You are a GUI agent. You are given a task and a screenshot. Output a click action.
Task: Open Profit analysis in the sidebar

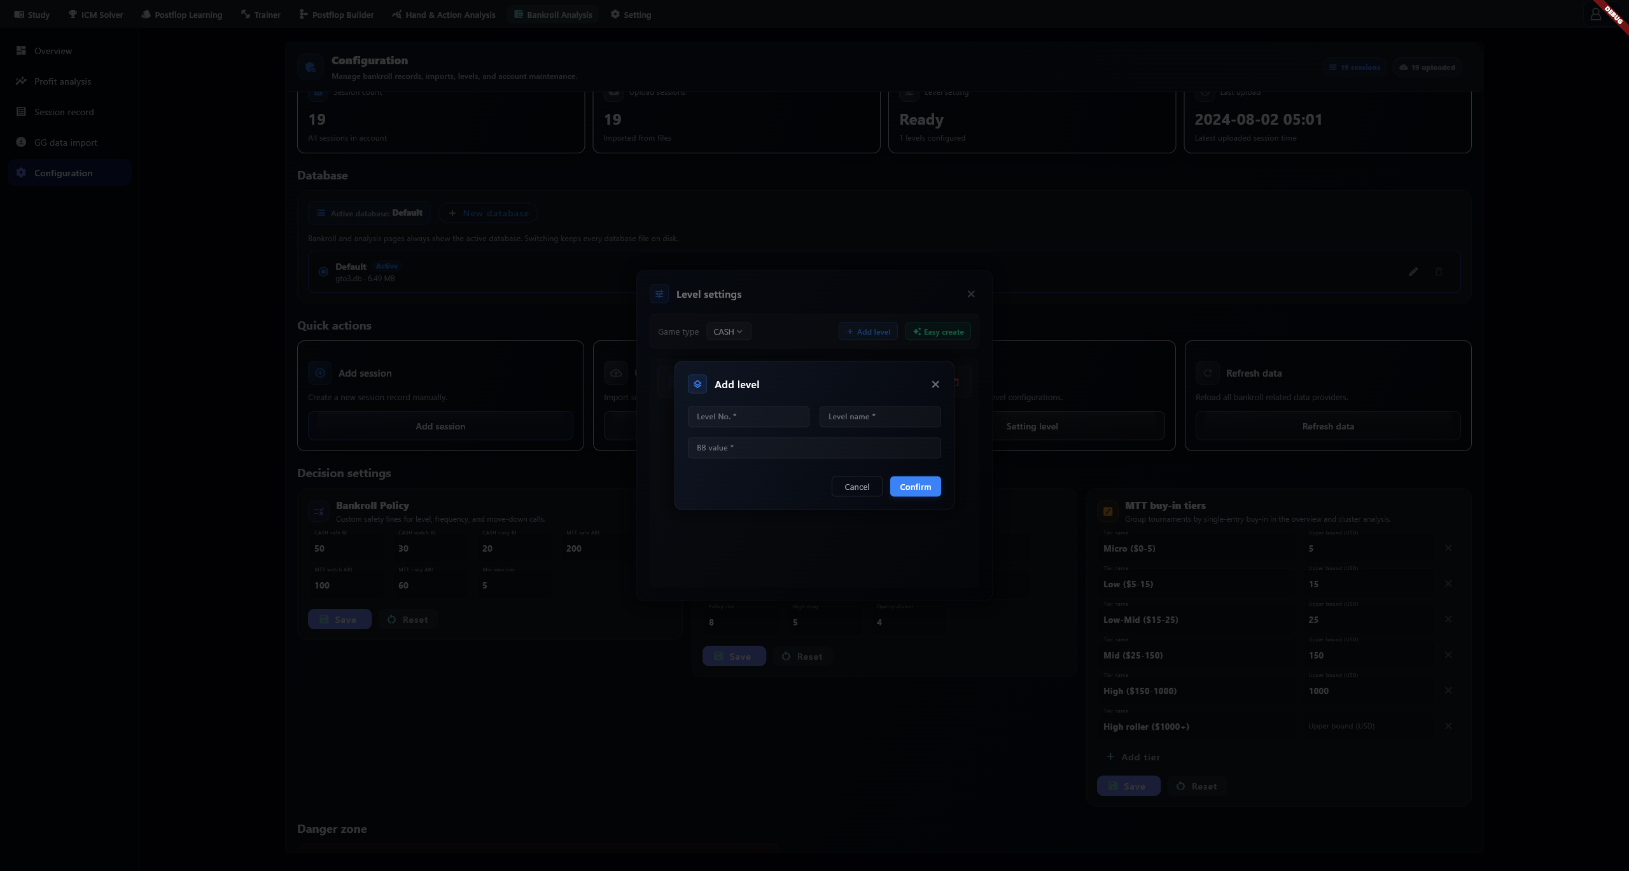[x=69, y=81]
